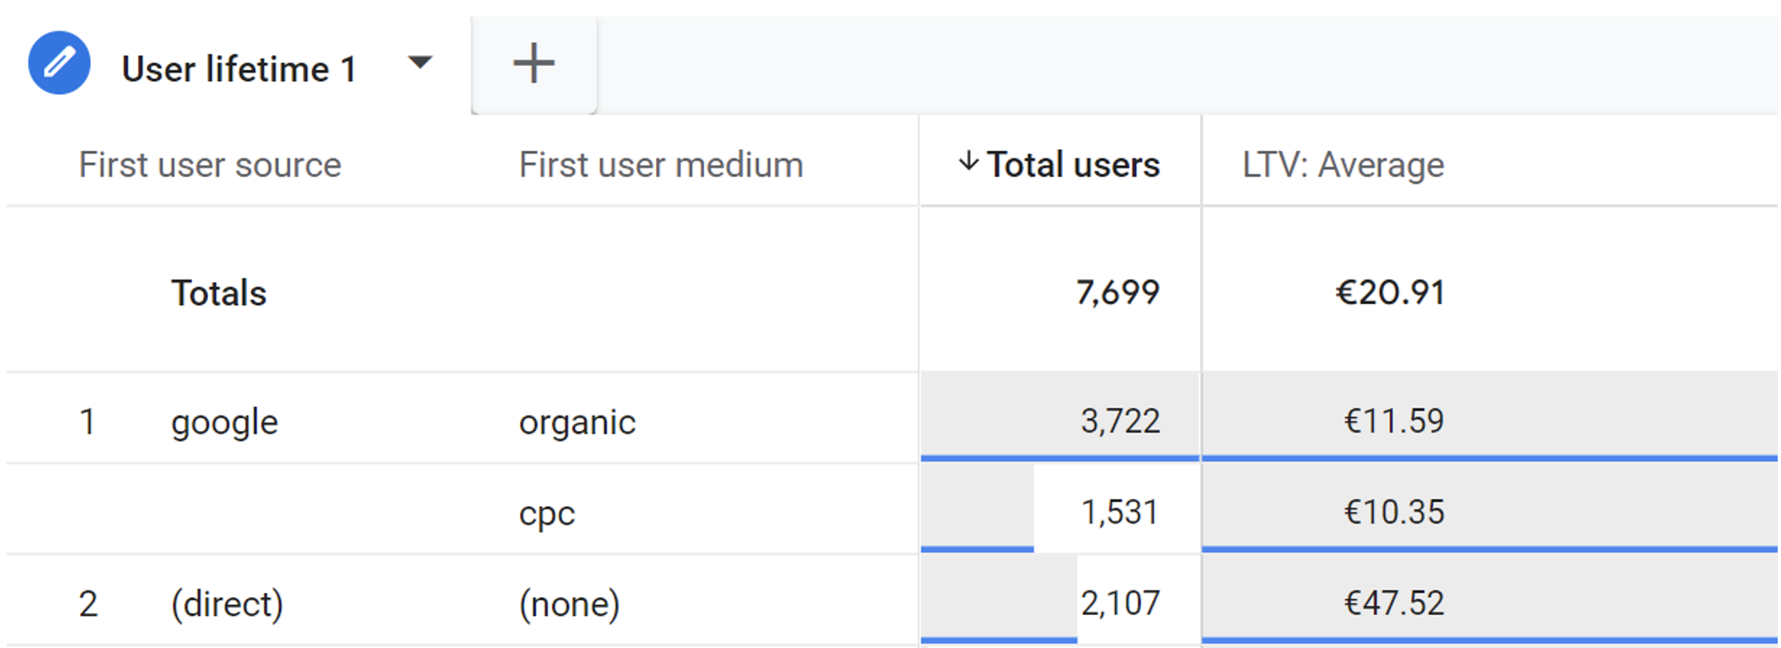Screen dimensions: 1781x648
Task: Select the (direct) source cell
Action: pos(227,604)
